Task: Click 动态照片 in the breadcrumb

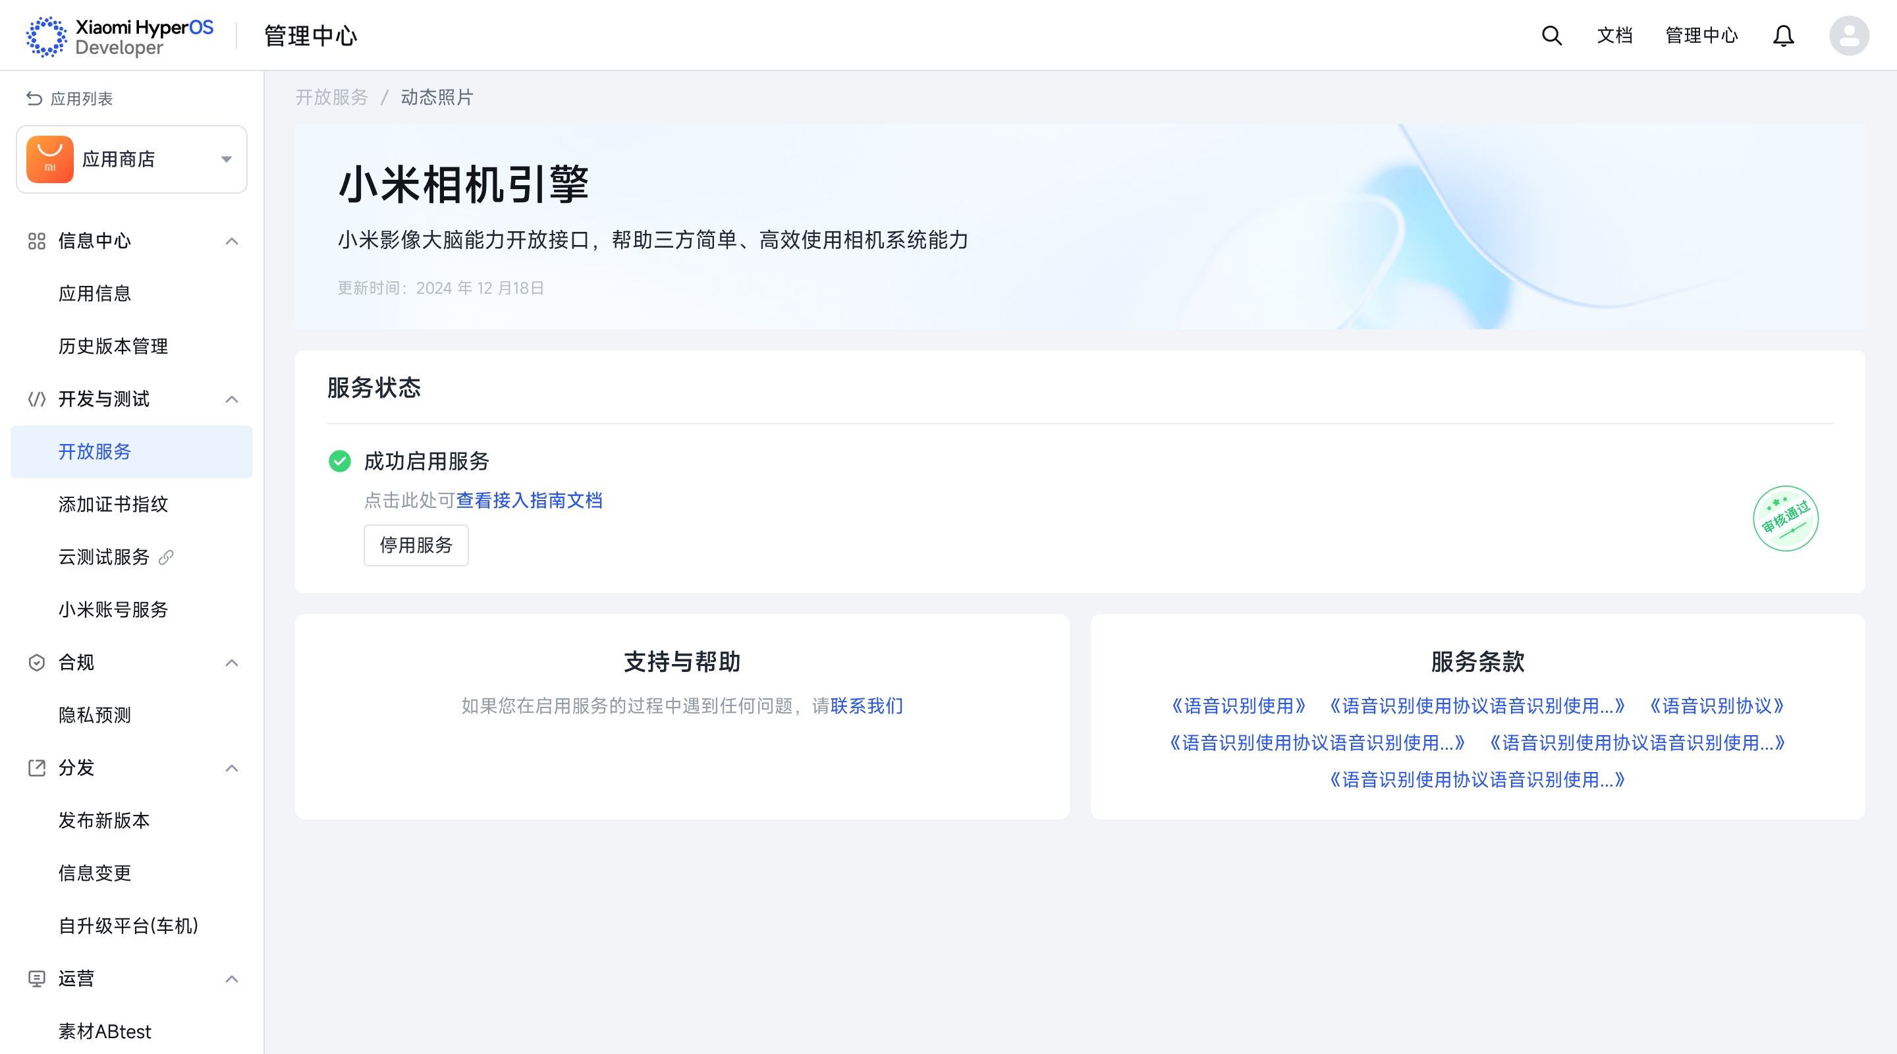Action: (x=437, y=97)
